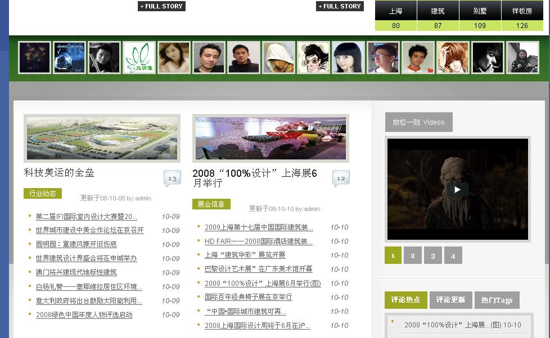Viewport: 550px width, 338px height.
Task: Click the right FULL STORY button
Action: [x=340, y=6]
